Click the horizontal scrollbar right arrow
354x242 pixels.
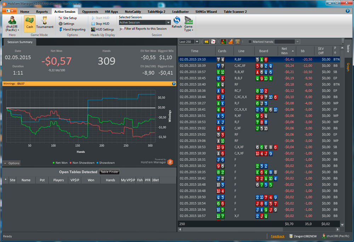(337, 229)
